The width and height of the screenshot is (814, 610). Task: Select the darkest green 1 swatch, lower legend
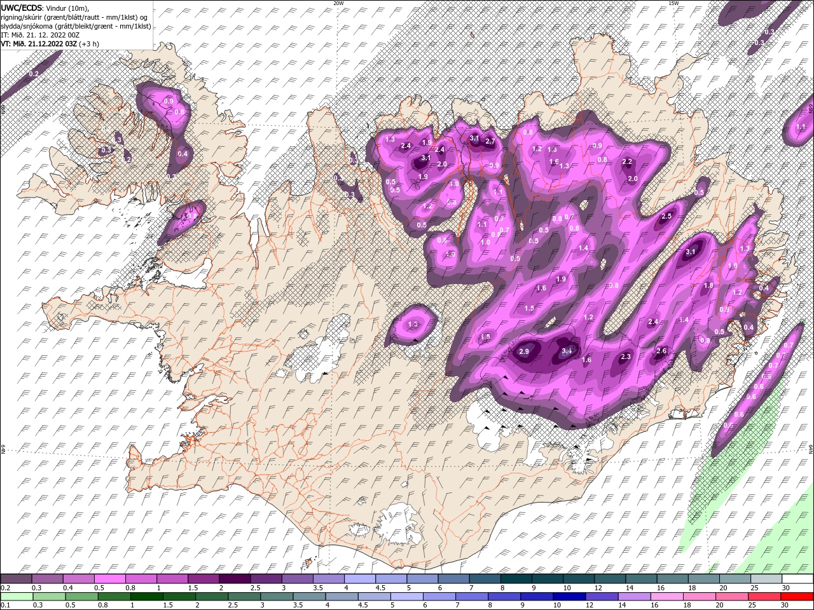click(x=147, y=597)
